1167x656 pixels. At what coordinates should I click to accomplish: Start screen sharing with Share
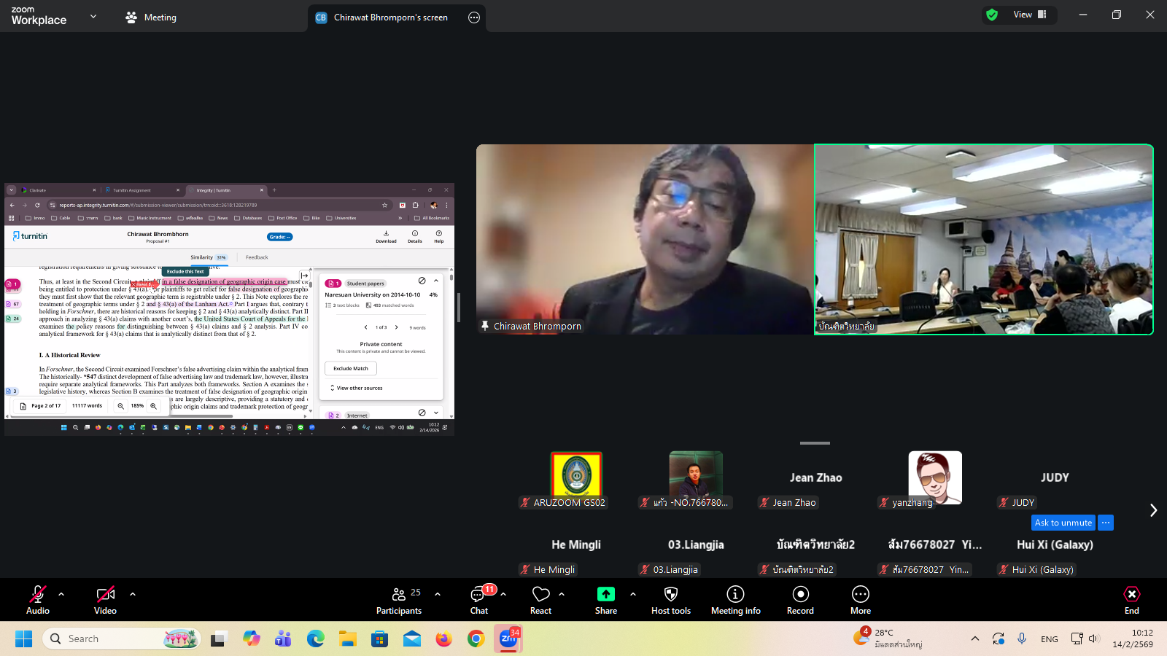click(605, 599)
